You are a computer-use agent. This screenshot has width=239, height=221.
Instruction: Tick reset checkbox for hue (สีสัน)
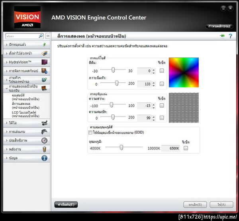tap(162, 71)
